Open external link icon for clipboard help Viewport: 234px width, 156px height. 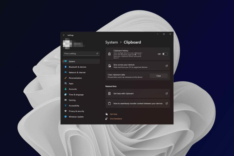coord(167,93)
